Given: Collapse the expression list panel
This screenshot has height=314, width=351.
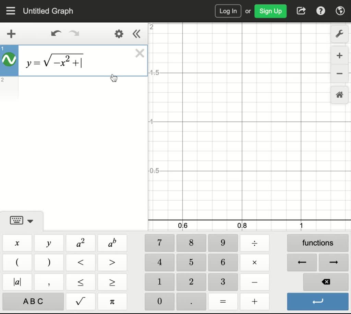Looking at the screenshot, I should click(x=136, y=34).
